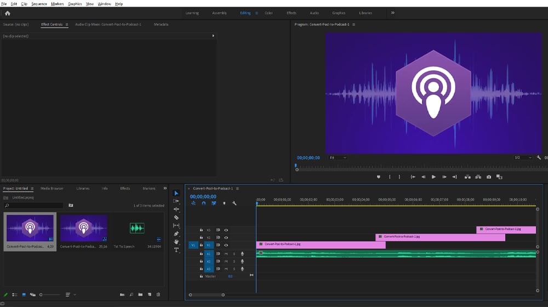
Task: Select the Razor tool
Action: pyautogui.click(x=176, y=217)
